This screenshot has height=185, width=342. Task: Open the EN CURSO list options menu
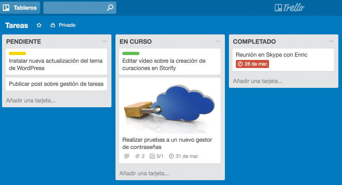click(x=218, y=41)
